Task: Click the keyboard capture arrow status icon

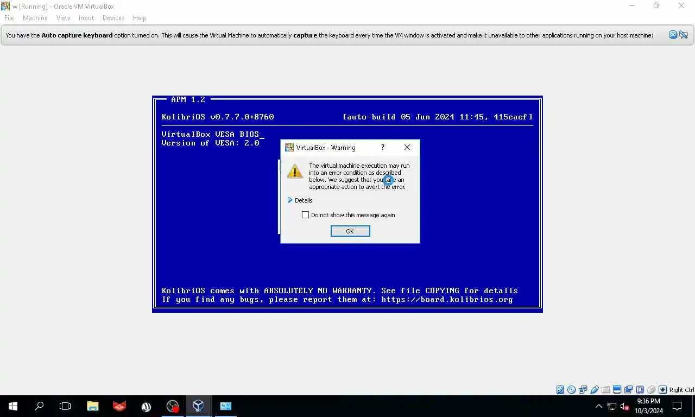Action: click(x=662, y=390)
